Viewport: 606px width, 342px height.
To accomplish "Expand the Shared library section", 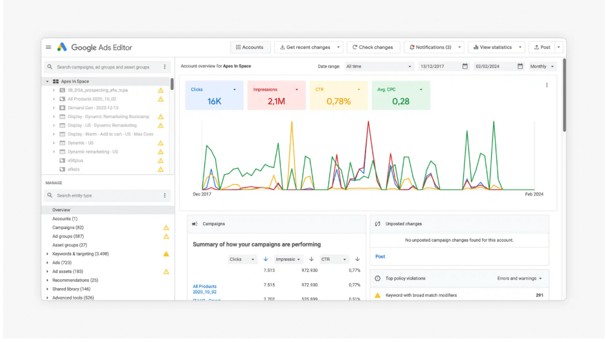I will click(x=47, y=289).
